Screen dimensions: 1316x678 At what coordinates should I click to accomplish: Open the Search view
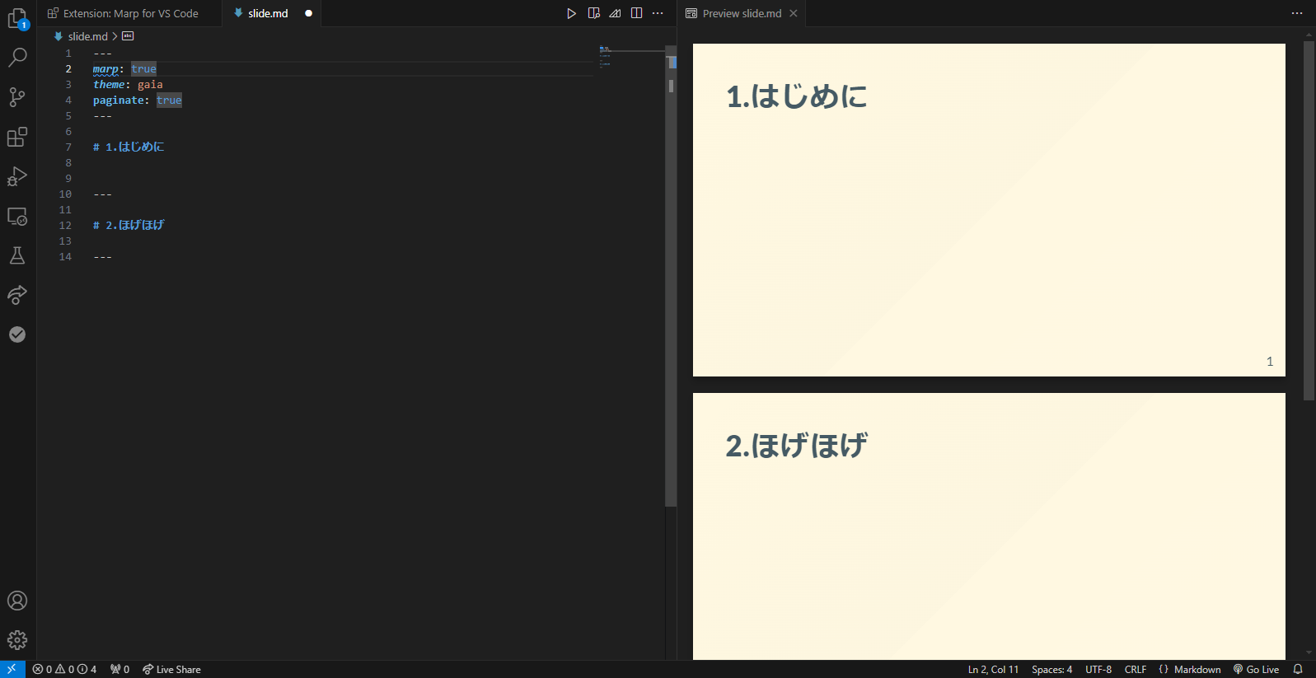(x=17, y=57)
